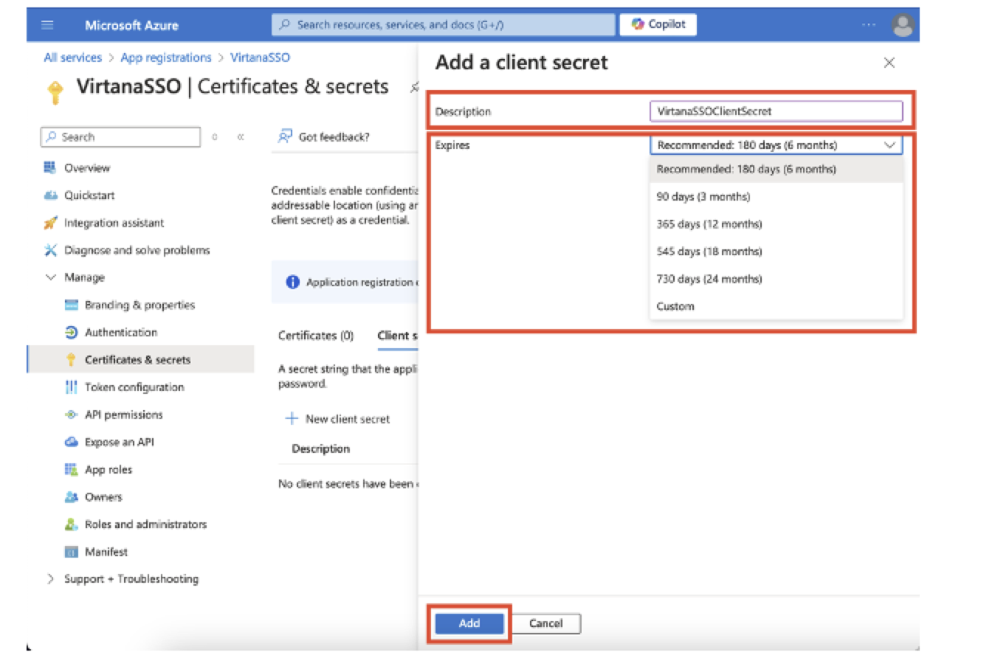
Task: Click the Manifest icon
Action: tap(72, 552)
